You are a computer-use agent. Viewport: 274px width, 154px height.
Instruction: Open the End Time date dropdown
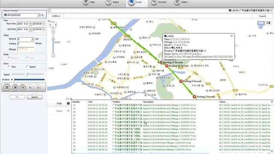[30, 30]
